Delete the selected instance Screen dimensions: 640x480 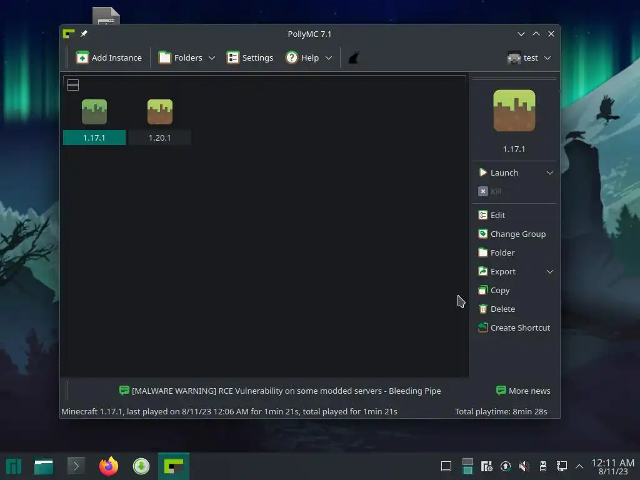pos(497,309)
